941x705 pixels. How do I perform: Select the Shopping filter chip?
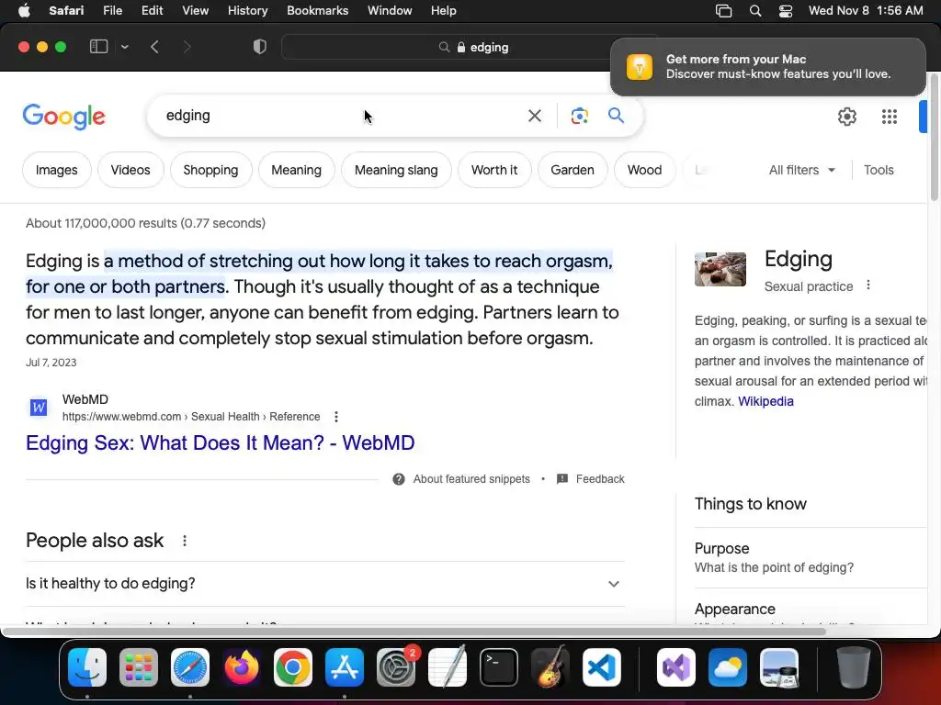pyautogui.click(x=210, y=170)
